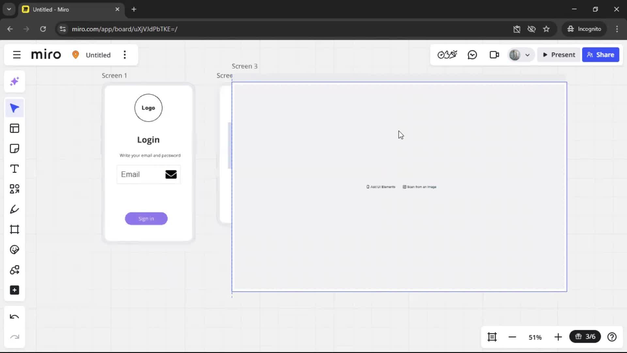Image resolution: width=627 pixels, height=353 pixels.
Task: Open Shapes and lines tool
Action: [x=14, y=189]
